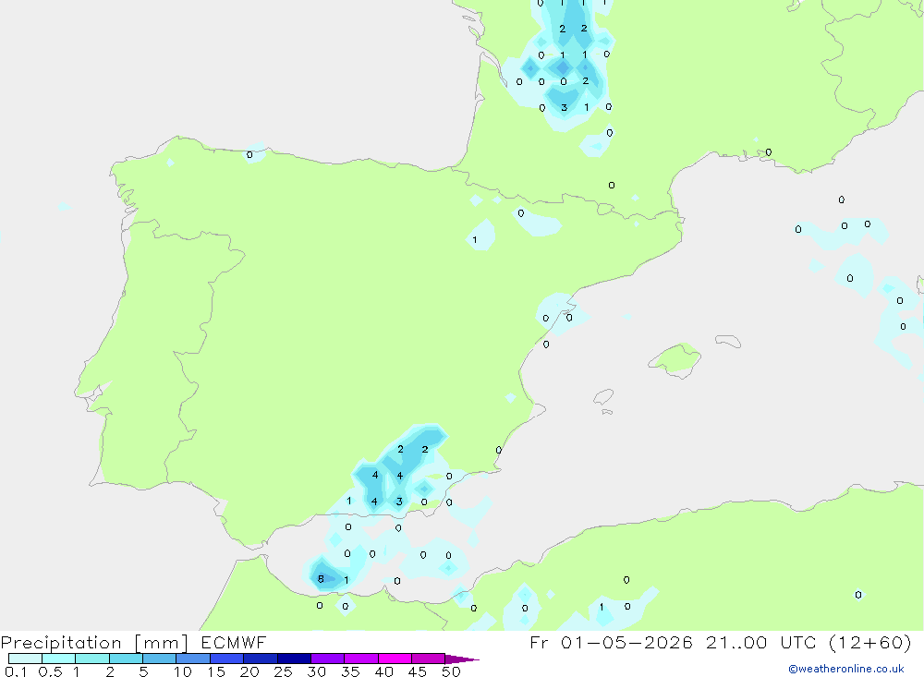
Task: Click the '0.5' legend scale label
Action: 50,671
